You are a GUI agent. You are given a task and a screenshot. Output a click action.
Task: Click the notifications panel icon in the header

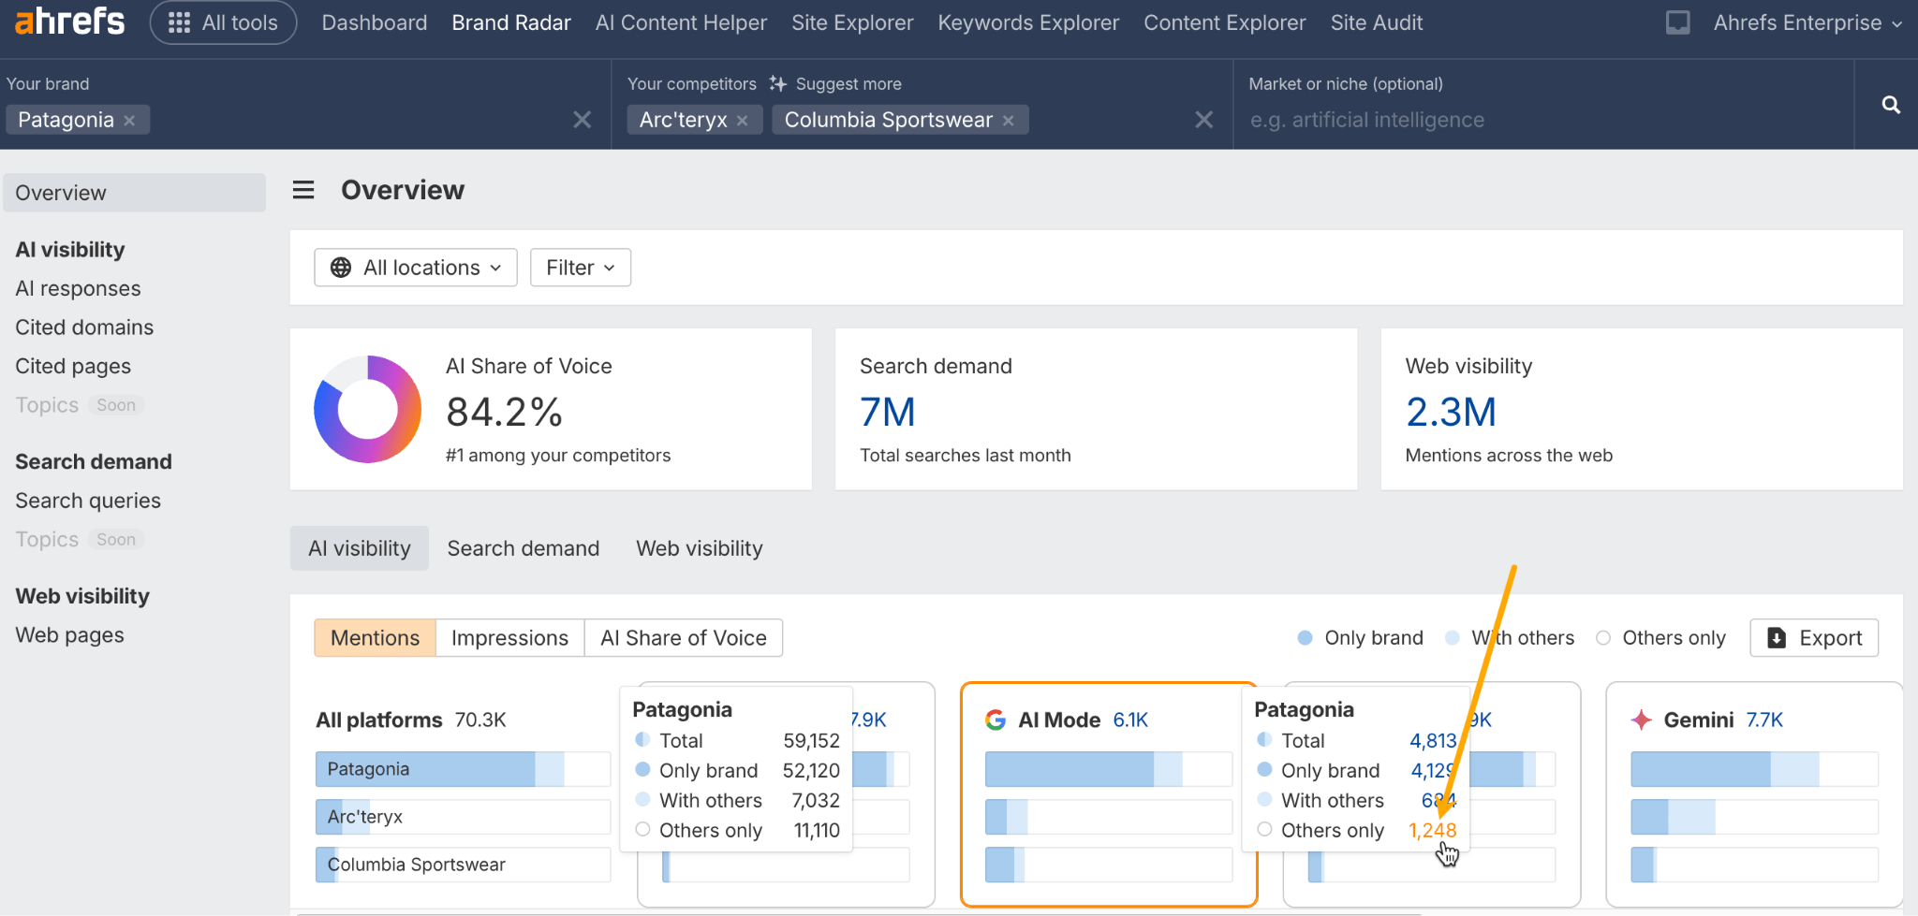[x=1677, y=22]
